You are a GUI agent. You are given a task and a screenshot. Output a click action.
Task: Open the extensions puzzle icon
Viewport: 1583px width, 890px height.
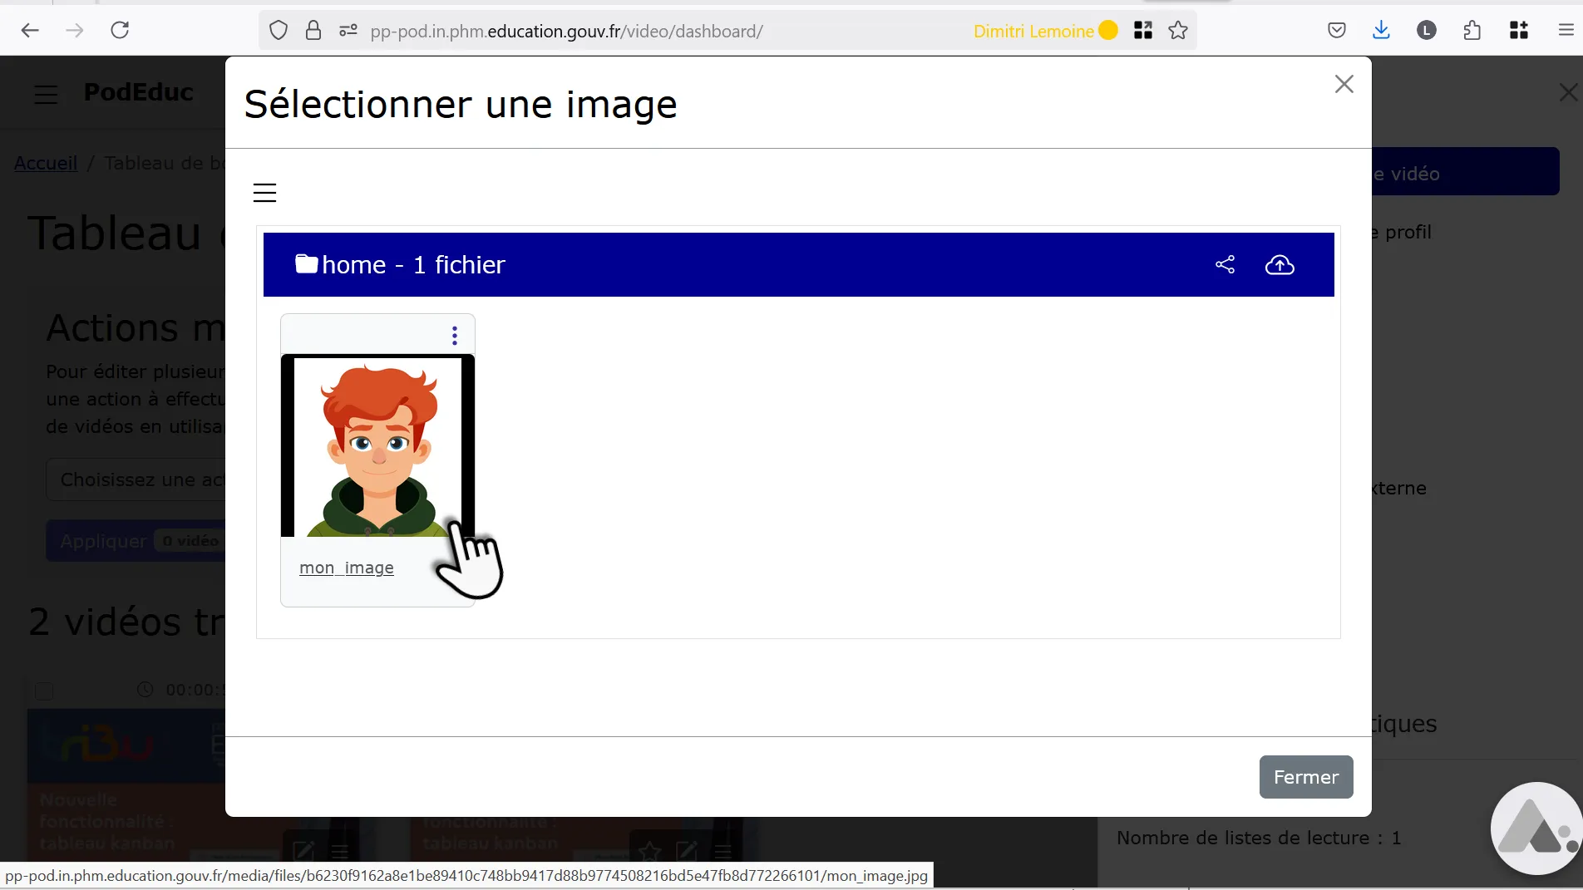click(x=1472, y=31)
